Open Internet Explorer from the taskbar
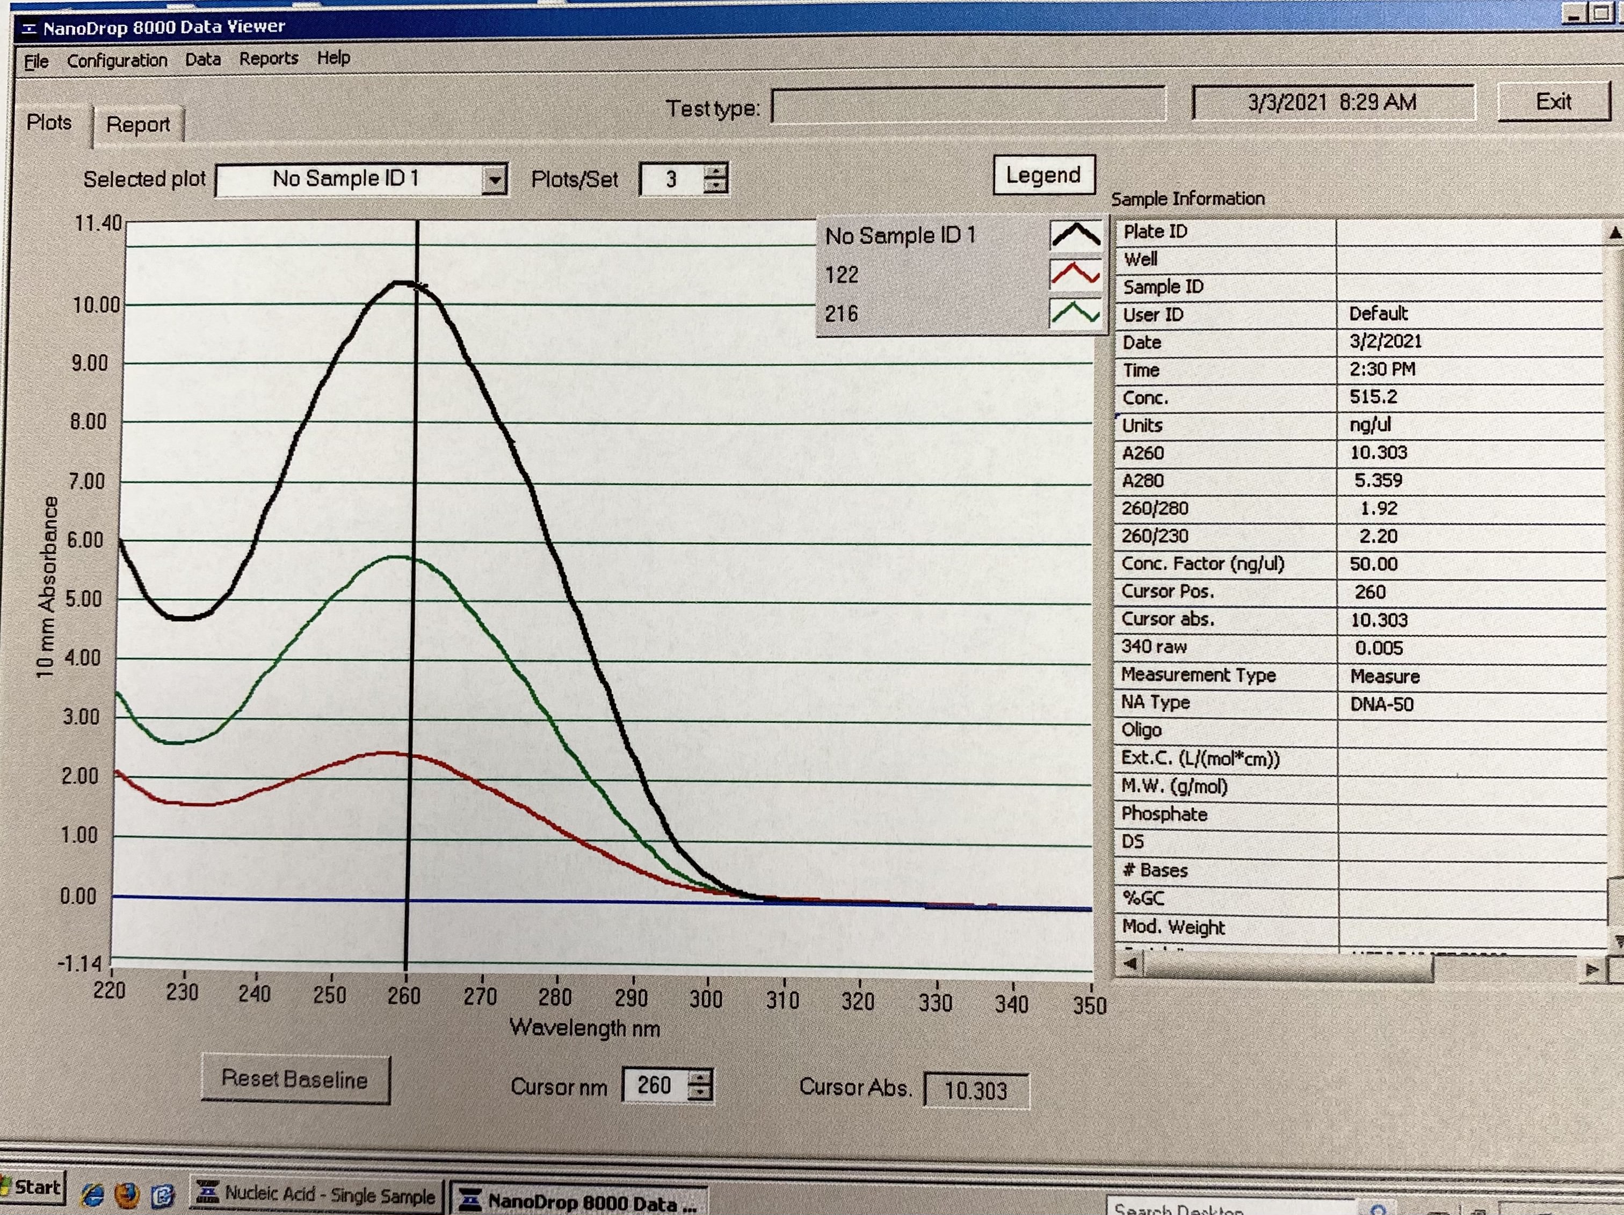The image size is (1624, 1215). [x=92, y=1195]
